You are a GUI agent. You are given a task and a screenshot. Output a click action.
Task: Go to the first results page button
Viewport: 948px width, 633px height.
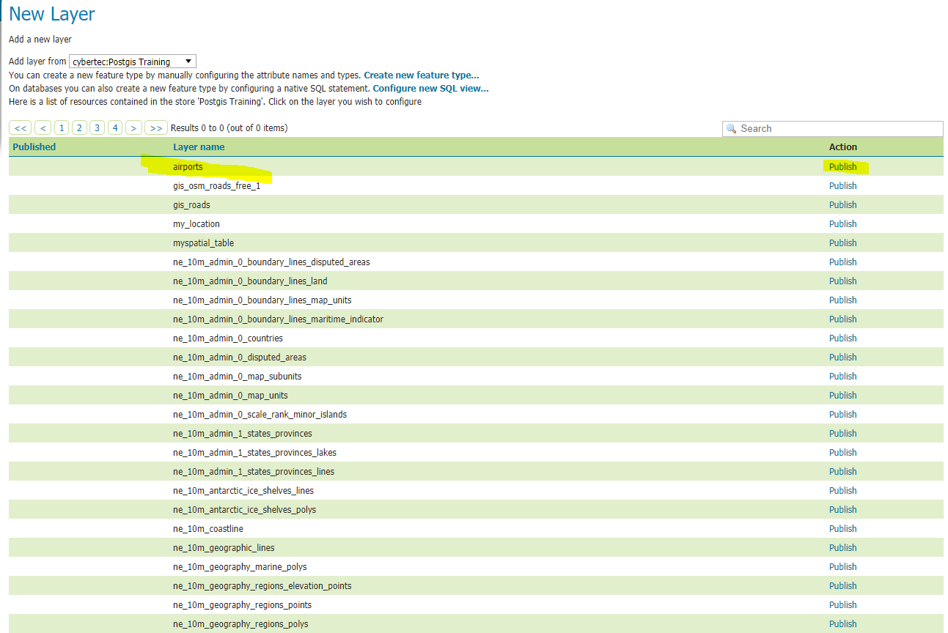point(21,128)
